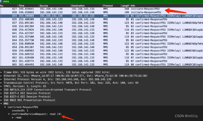203x121 pixels.
Task: Select packet 835 confirmed-ResponsePDU row
Action: pyautogui.click(x=101, y=19)
